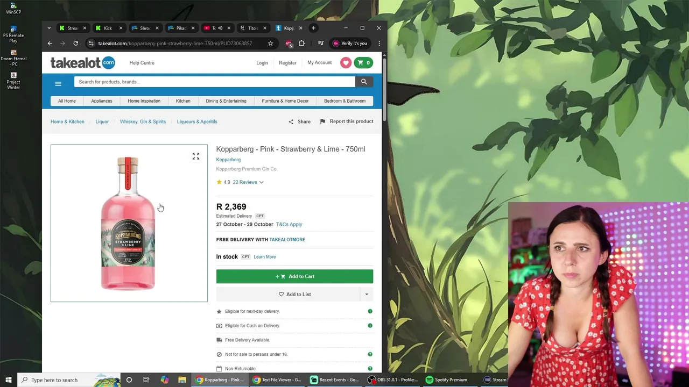Open Chrome three-dot menu
The image size is (689, 387).
[x=379, y=44]
